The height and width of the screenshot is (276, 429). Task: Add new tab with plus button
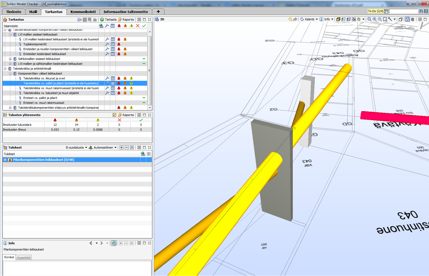tap(158, 12)
